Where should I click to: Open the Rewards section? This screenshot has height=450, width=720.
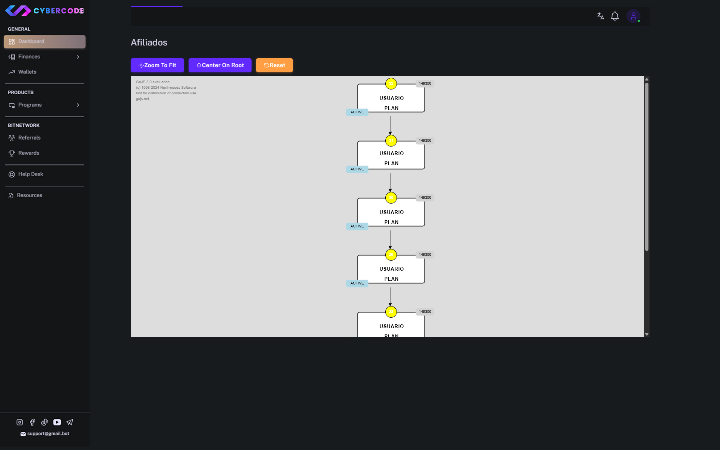click(28, 153)
